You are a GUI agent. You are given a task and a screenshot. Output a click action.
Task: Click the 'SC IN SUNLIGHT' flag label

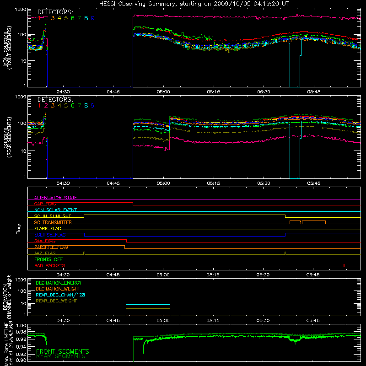[x=53, y=216]
